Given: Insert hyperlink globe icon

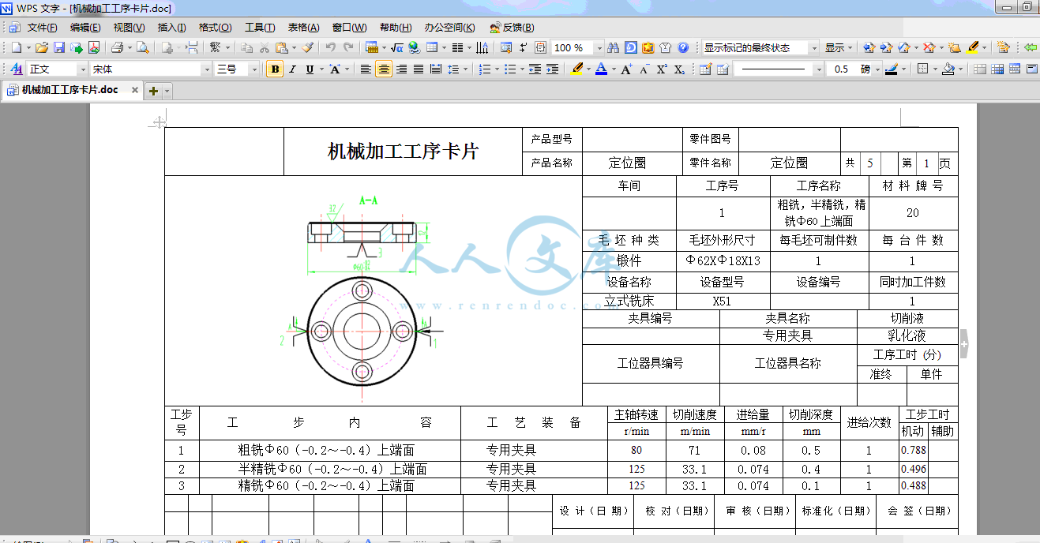Looking at the screenshot, I should (x=414, y=47).
